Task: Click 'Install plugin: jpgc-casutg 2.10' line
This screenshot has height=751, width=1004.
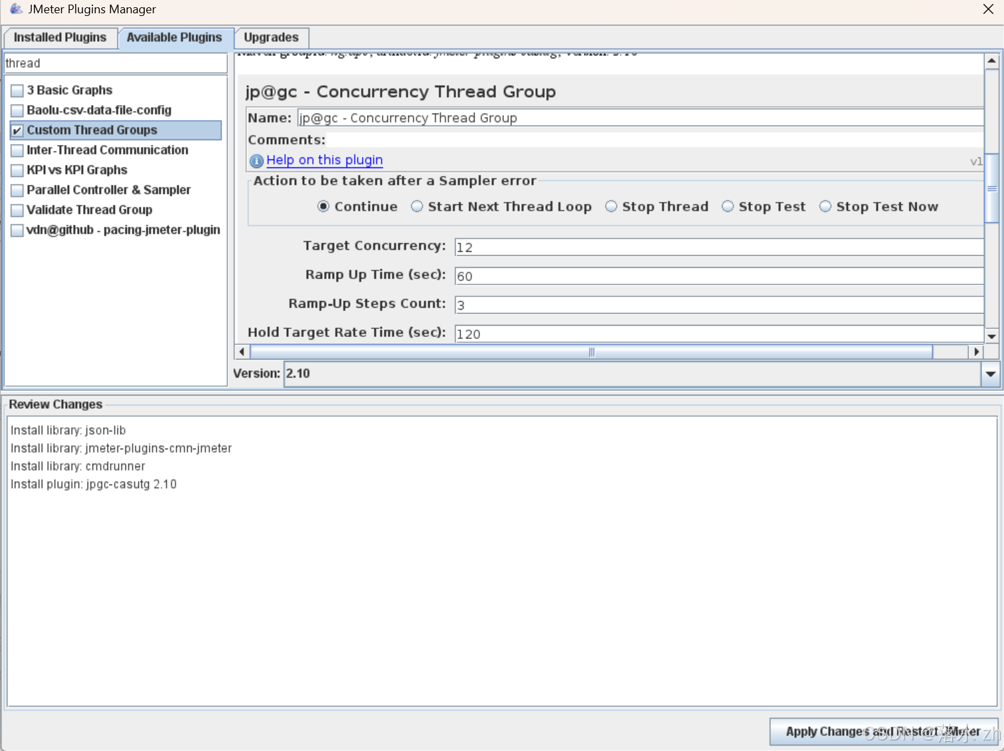Action: coord(94,484)
